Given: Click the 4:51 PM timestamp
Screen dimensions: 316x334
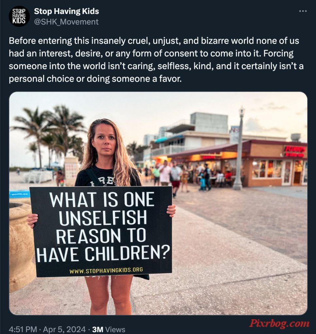Looking at the screenshot, I should [23, 329].
